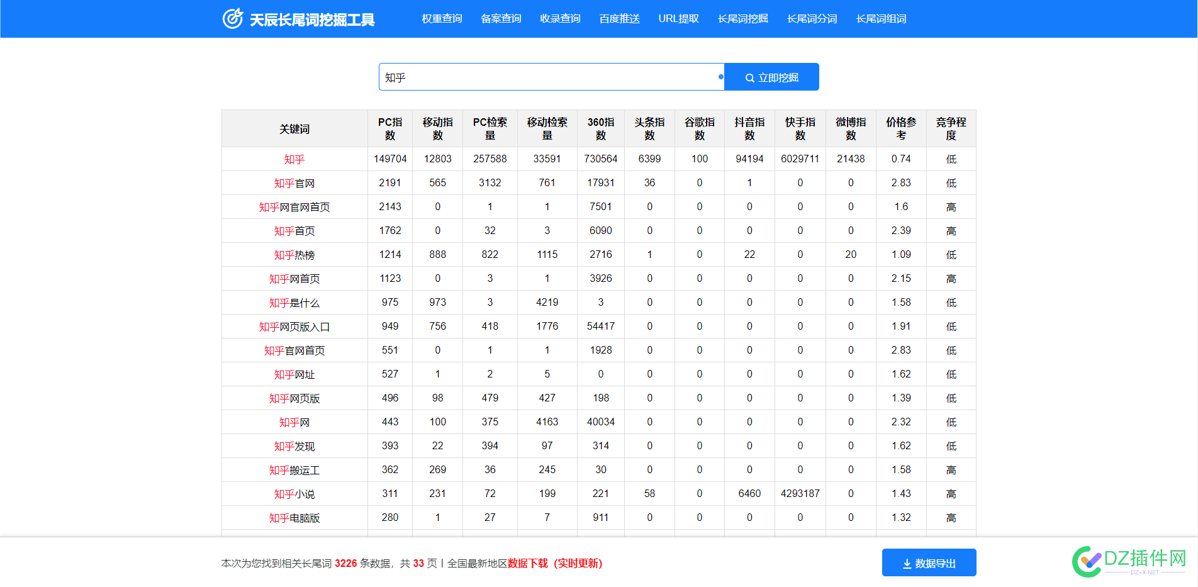The width and height of the screenshot is (1198, 587).
Task: Select 长尾词分词 in the top navigation
Action: pos(812,19)
